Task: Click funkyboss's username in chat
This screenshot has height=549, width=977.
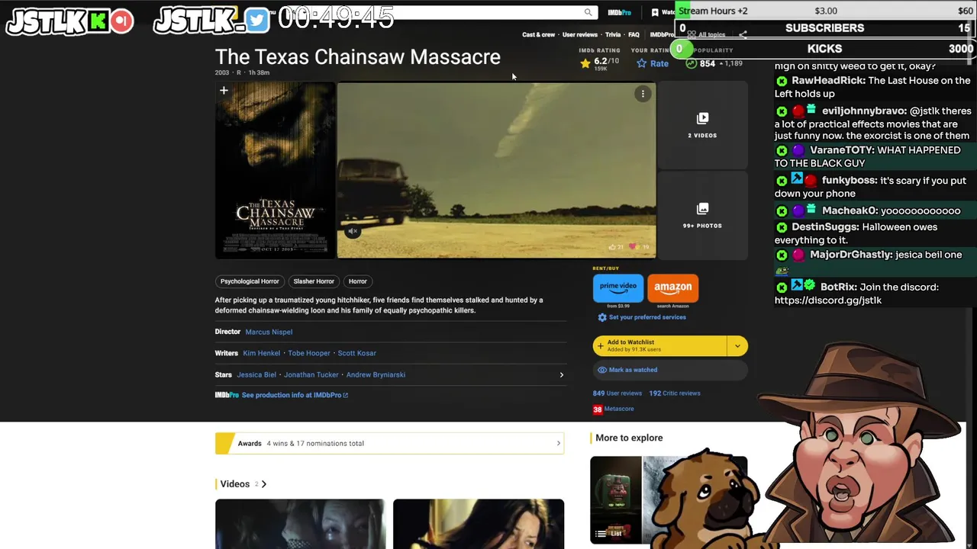Action: pyautogui.click(x=850, y=181)
